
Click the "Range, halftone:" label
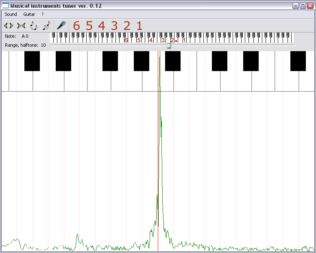coord(22,45)
